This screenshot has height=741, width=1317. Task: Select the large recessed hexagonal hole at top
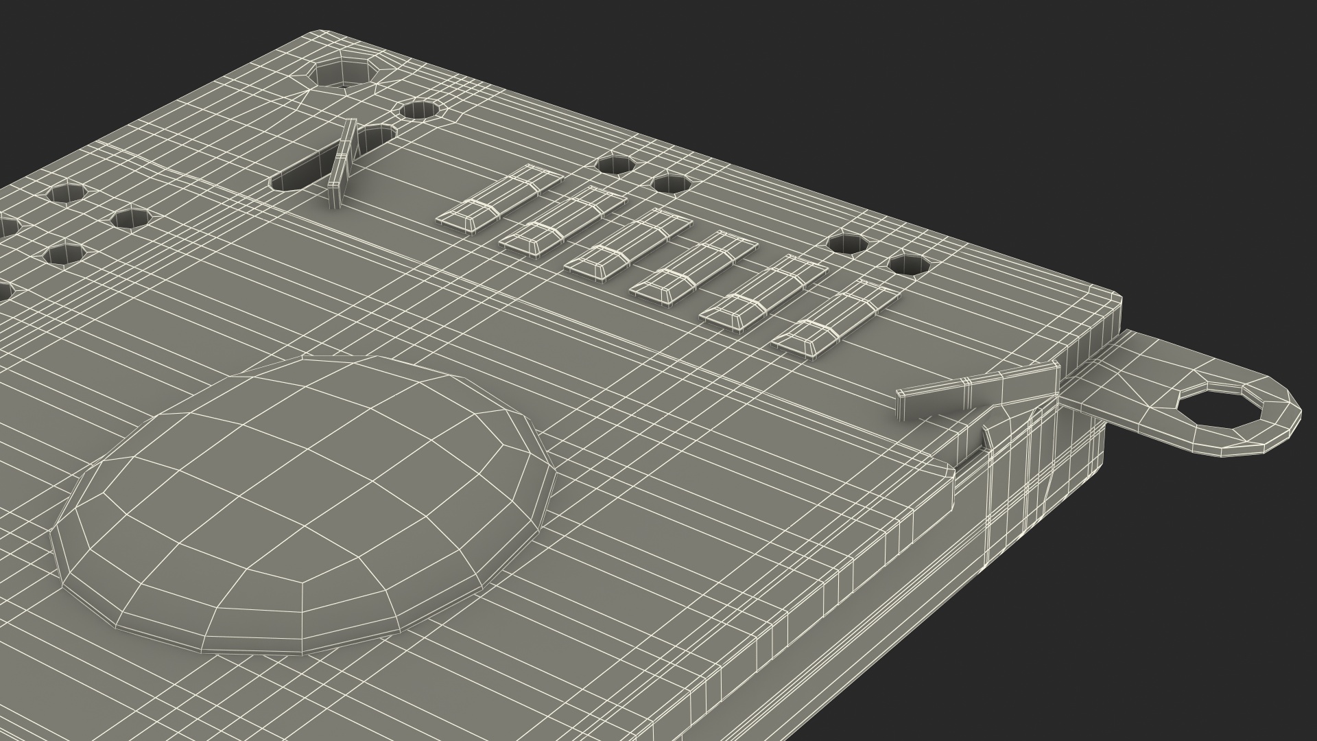coord(343,73)
